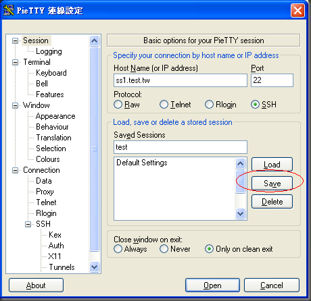Click the Save session button
Image resolution: width=311 pixels, height=301 pixels.
pyautogui.click(x=272, y=184)
